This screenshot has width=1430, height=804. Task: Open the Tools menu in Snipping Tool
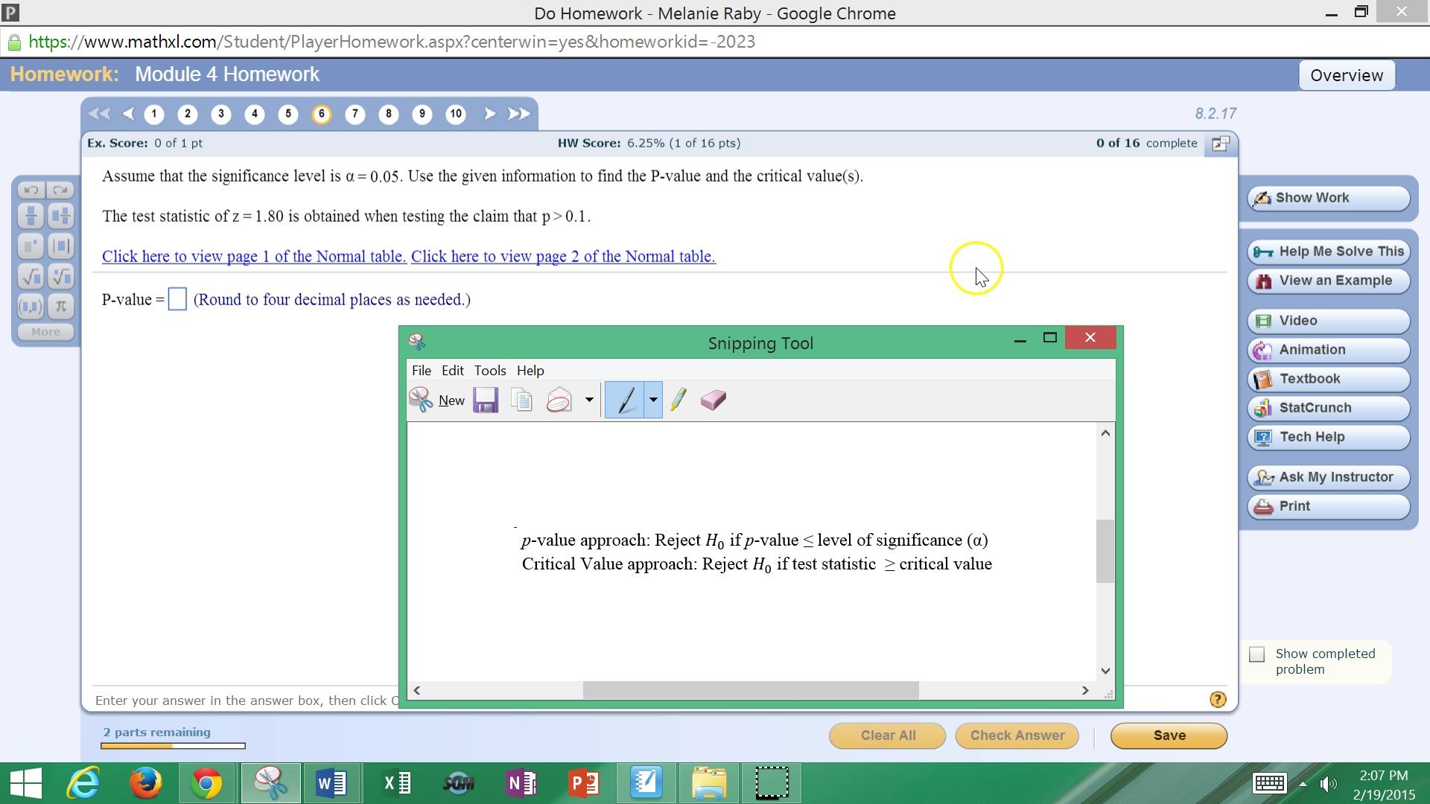point(489,370)
